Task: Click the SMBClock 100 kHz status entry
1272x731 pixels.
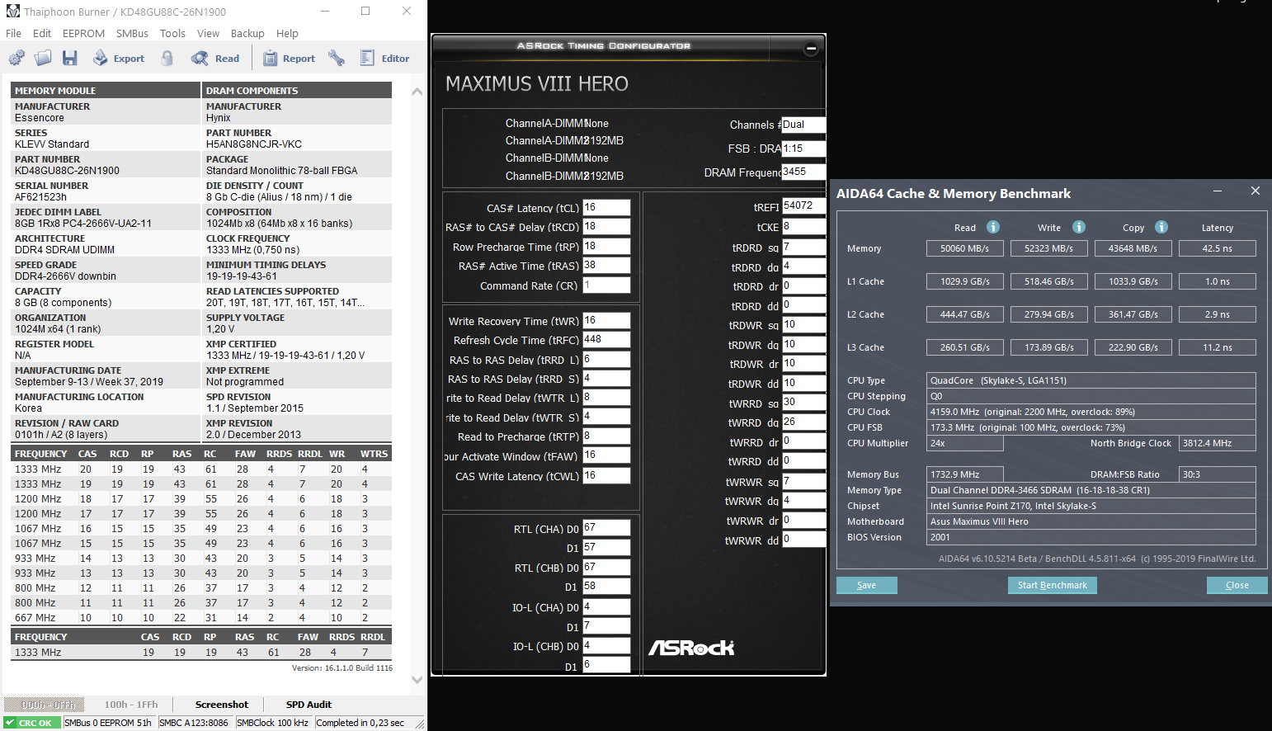Action: click(272, 723)
